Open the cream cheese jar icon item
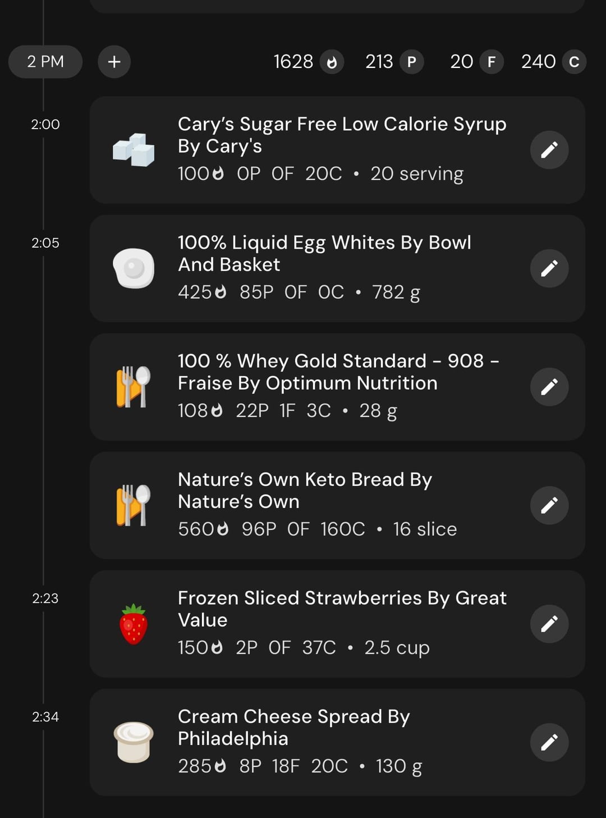Viewport: 606px width, 818px height. [134, 742]
